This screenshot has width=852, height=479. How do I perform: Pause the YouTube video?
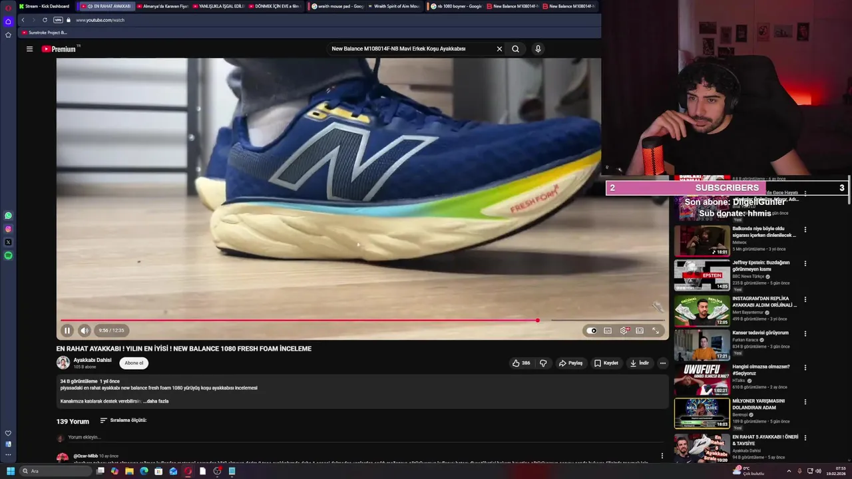coord(67,330)
